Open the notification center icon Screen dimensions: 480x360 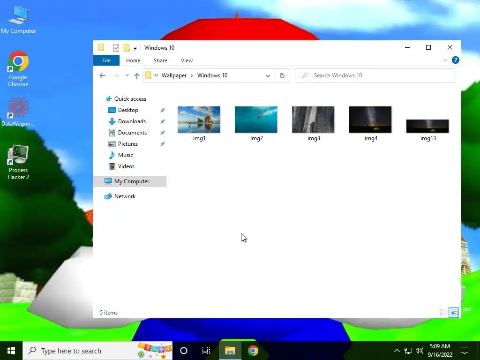coord(465,351)
